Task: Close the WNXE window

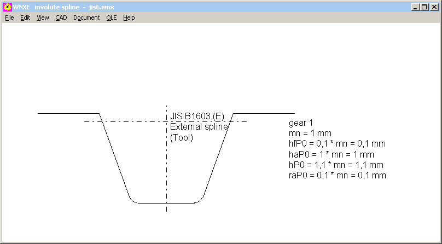Action: (434, 7)
